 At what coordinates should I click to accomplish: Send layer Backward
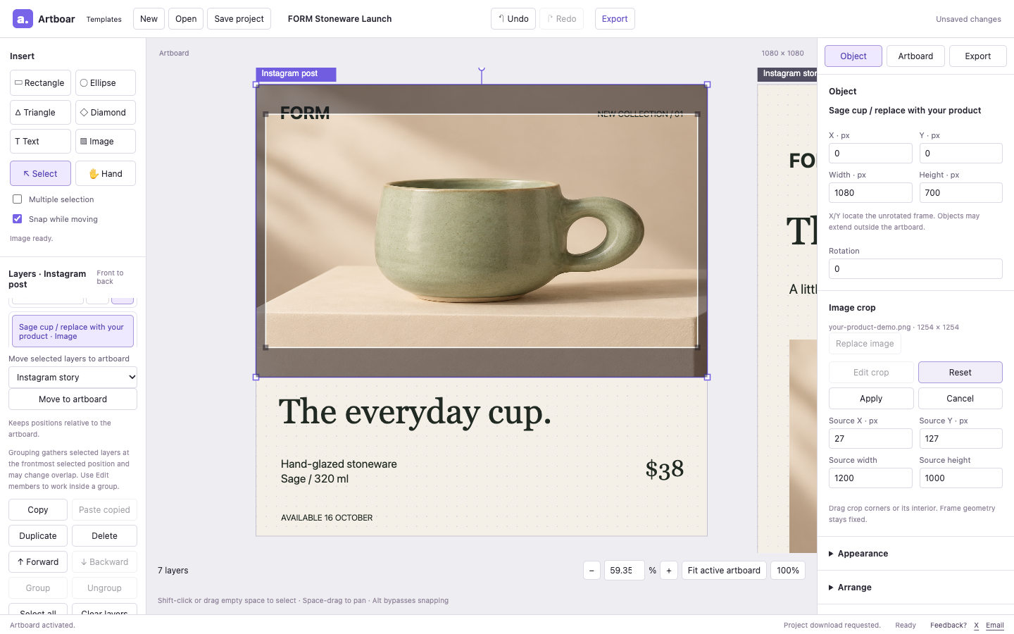(104, 562)
